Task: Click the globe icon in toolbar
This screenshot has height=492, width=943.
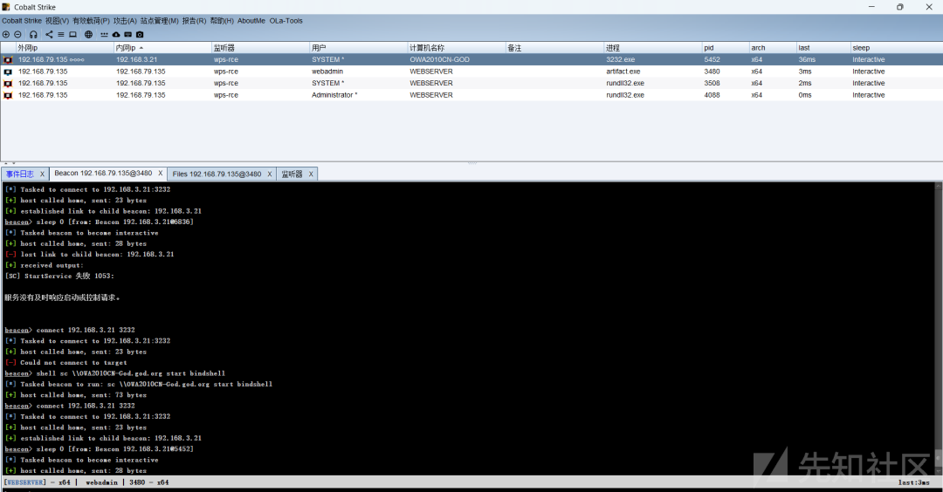Action: pos(88,34)
